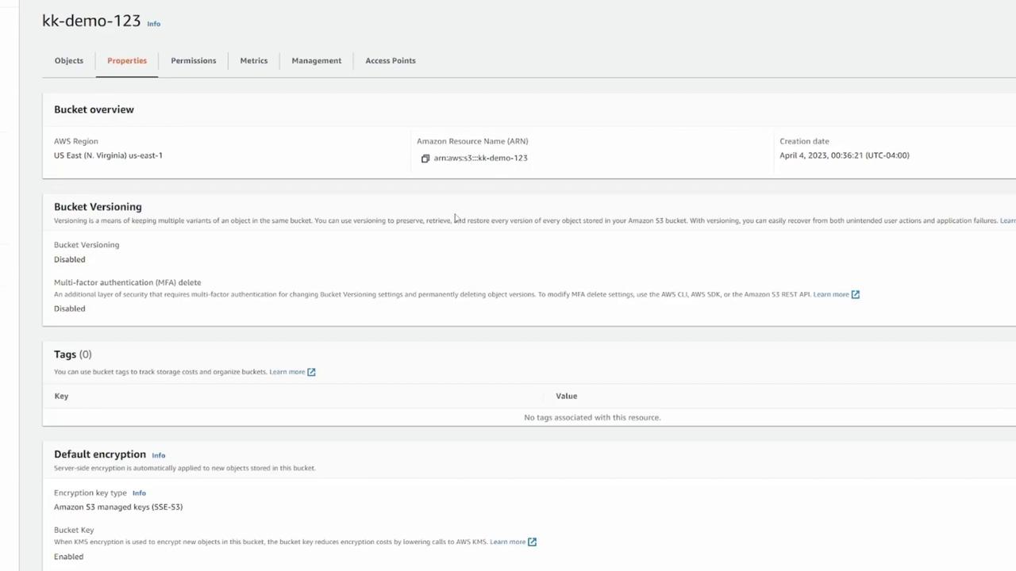Go to the Metrics tab
The width and height of the screenshot is (1016, 571).
pyautogui.click(x=254, y=60)
